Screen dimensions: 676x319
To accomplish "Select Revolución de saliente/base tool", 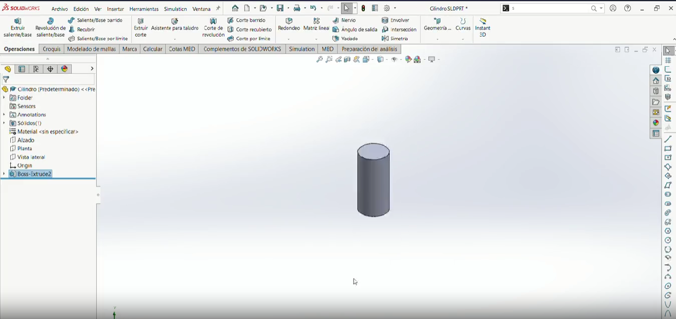I will click(x=50, y=27).
